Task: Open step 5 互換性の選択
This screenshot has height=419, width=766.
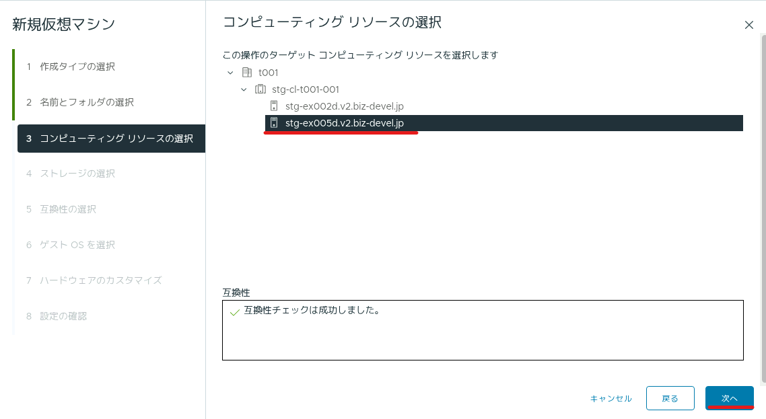Action: tap(61, 209)
